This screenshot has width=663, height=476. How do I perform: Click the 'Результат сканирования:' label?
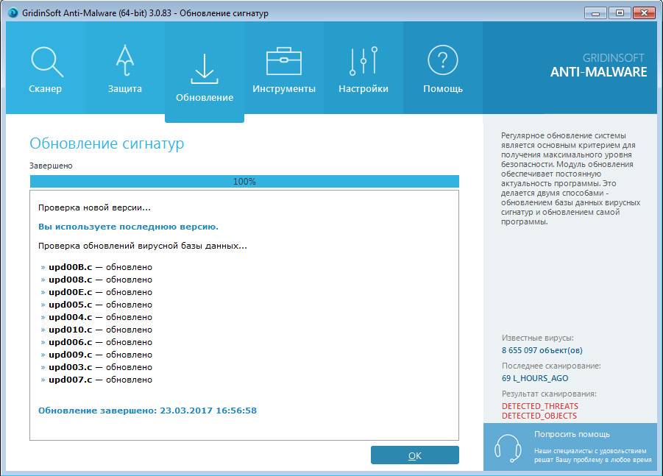(x=549, y=394)
